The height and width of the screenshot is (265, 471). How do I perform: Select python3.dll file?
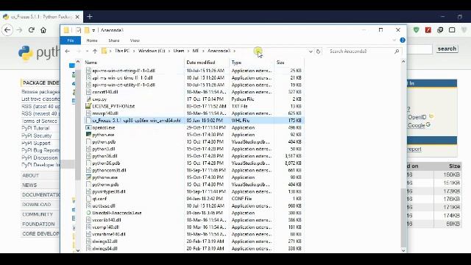(x=104, y=149)
